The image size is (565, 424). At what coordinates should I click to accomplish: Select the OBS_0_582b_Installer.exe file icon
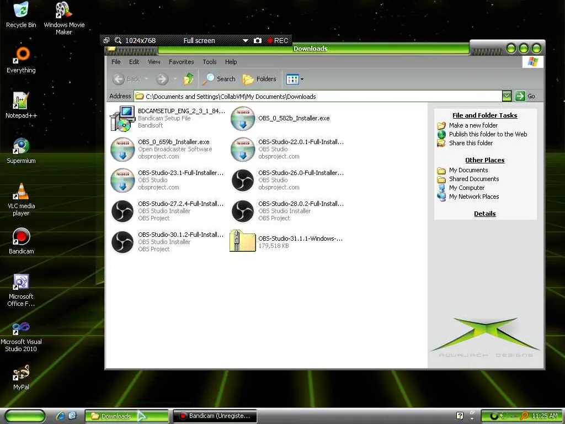tap(243, 118)
